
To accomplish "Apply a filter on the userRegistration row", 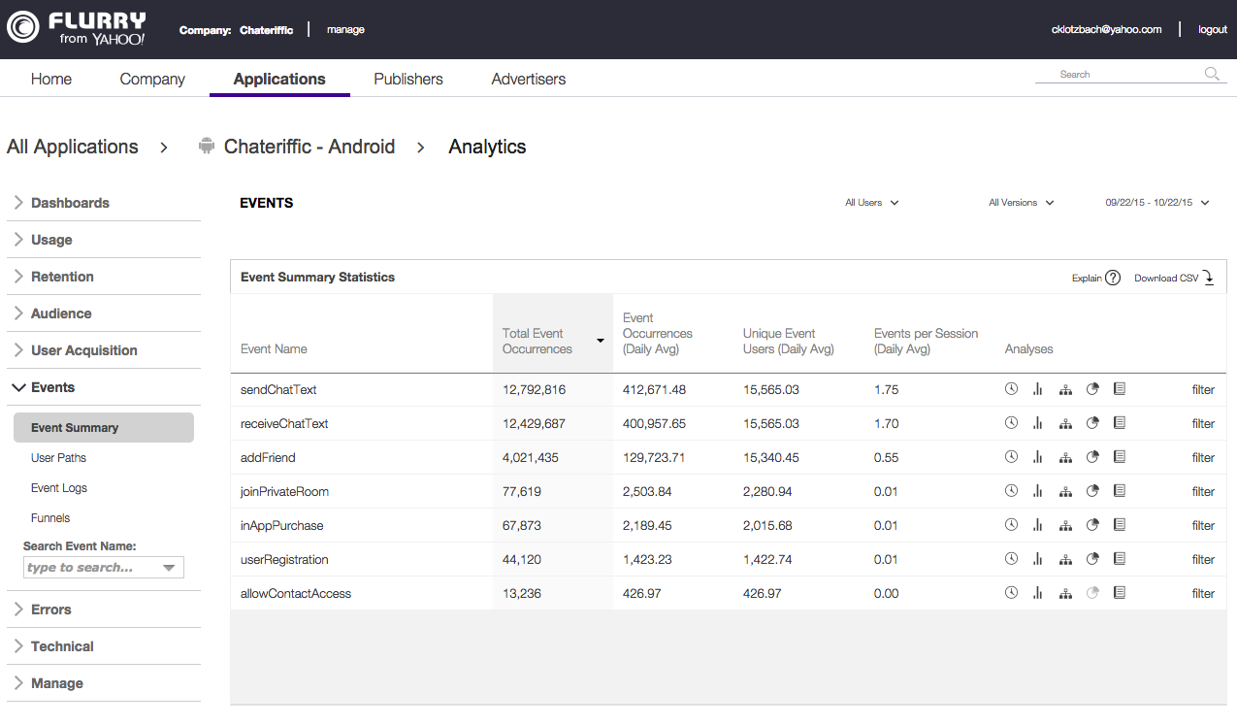I will (x=1203, y=559).
